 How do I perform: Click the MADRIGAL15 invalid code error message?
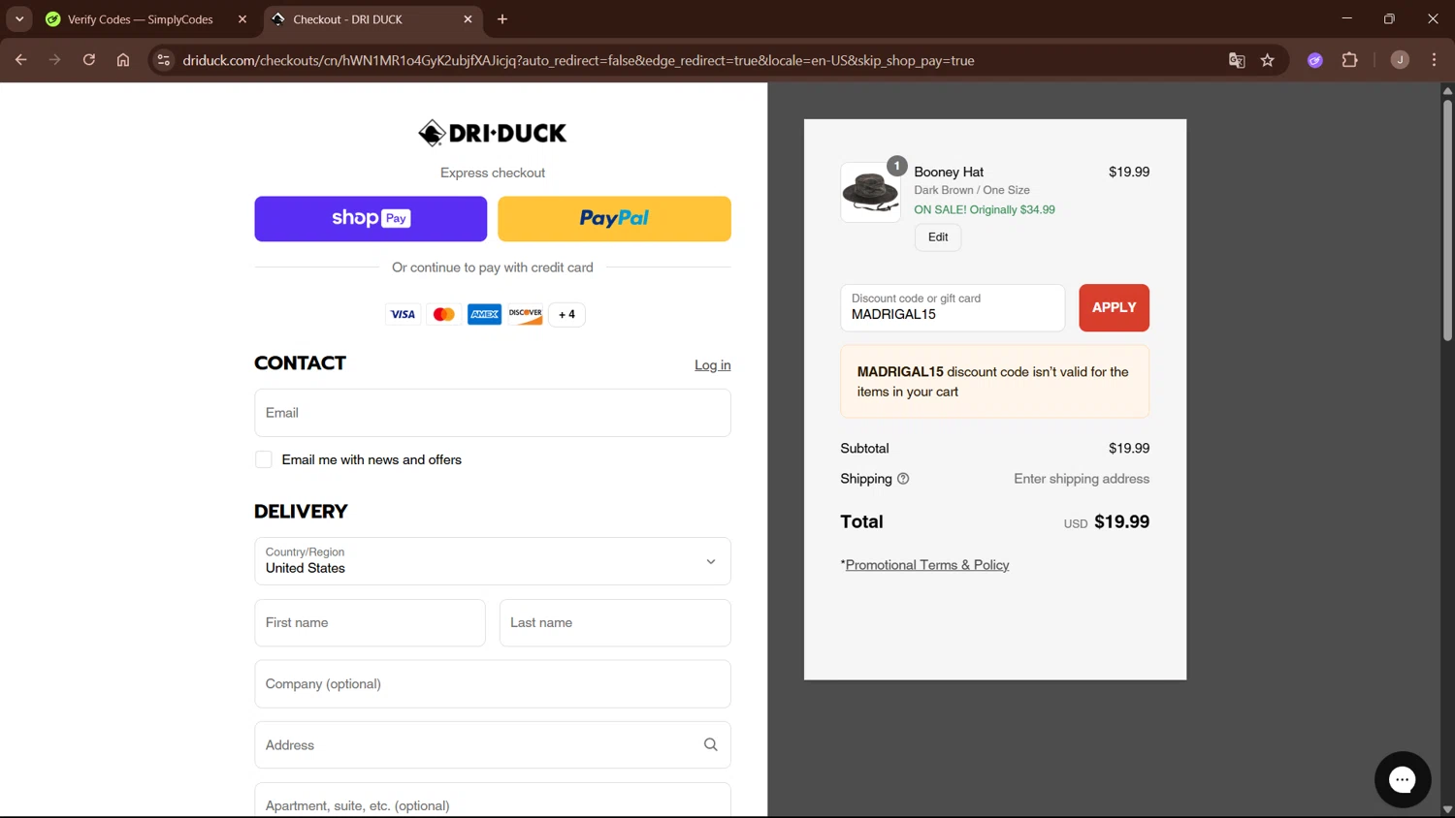click(x=995, y=382)
